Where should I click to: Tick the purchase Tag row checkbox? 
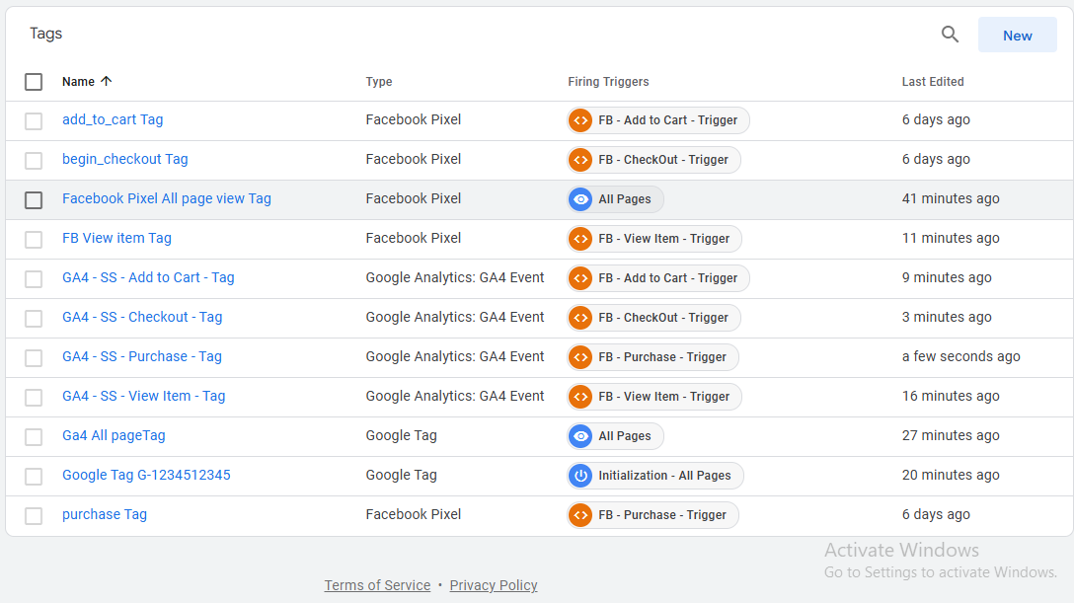coord(34,515)
